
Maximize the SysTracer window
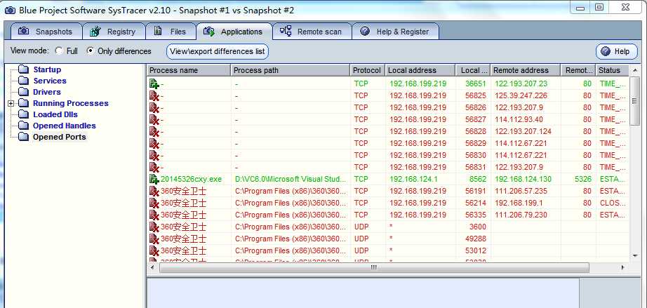click(599, 7)
